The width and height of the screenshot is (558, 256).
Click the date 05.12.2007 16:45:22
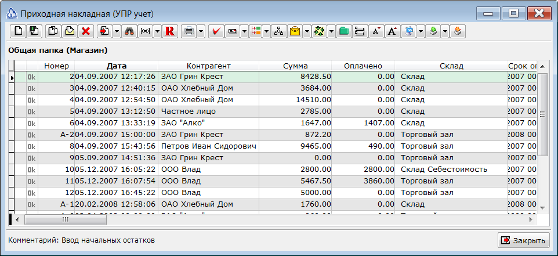[x=117, y=193]
